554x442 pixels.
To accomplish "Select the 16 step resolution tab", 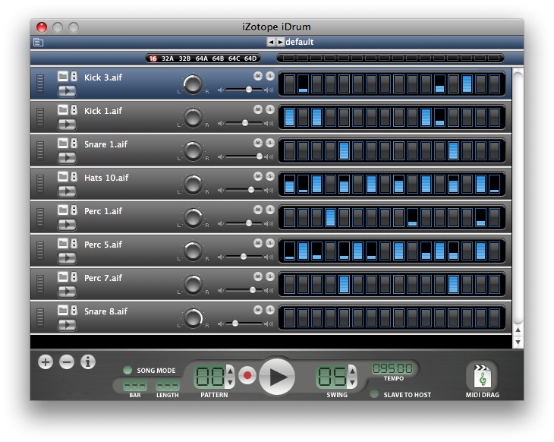I will (x=153, y=58).
